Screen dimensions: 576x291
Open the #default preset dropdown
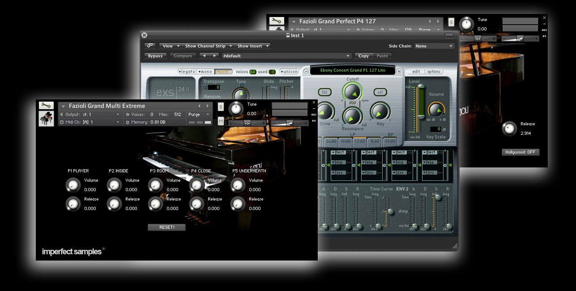286,56
